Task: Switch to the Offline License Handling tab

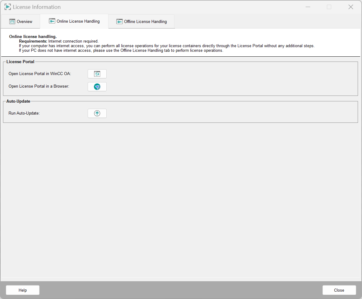Action: click(x=145, y=22)
